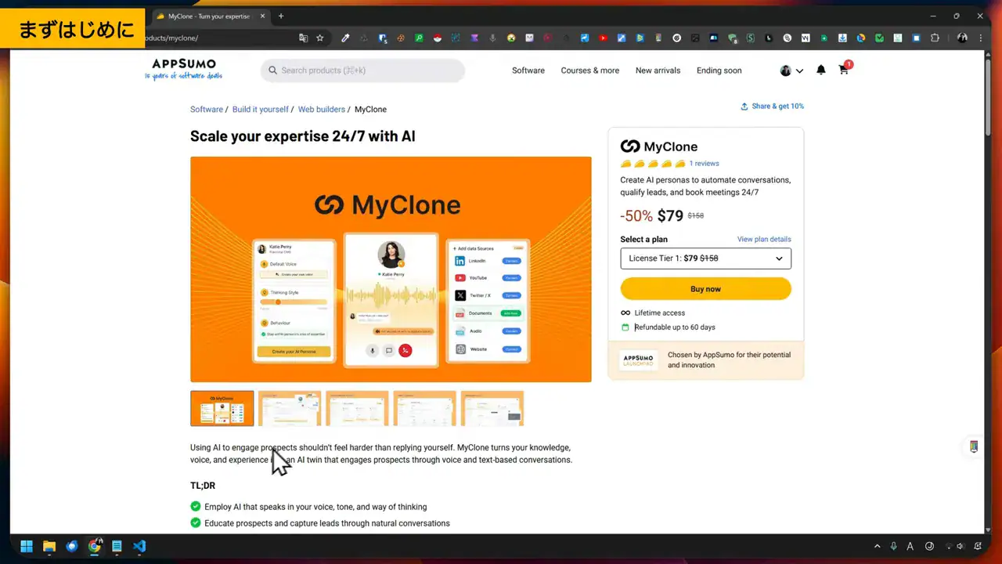Open the View plan details link
Viewport: 1002px width, 564px height.
pos(763,239)
